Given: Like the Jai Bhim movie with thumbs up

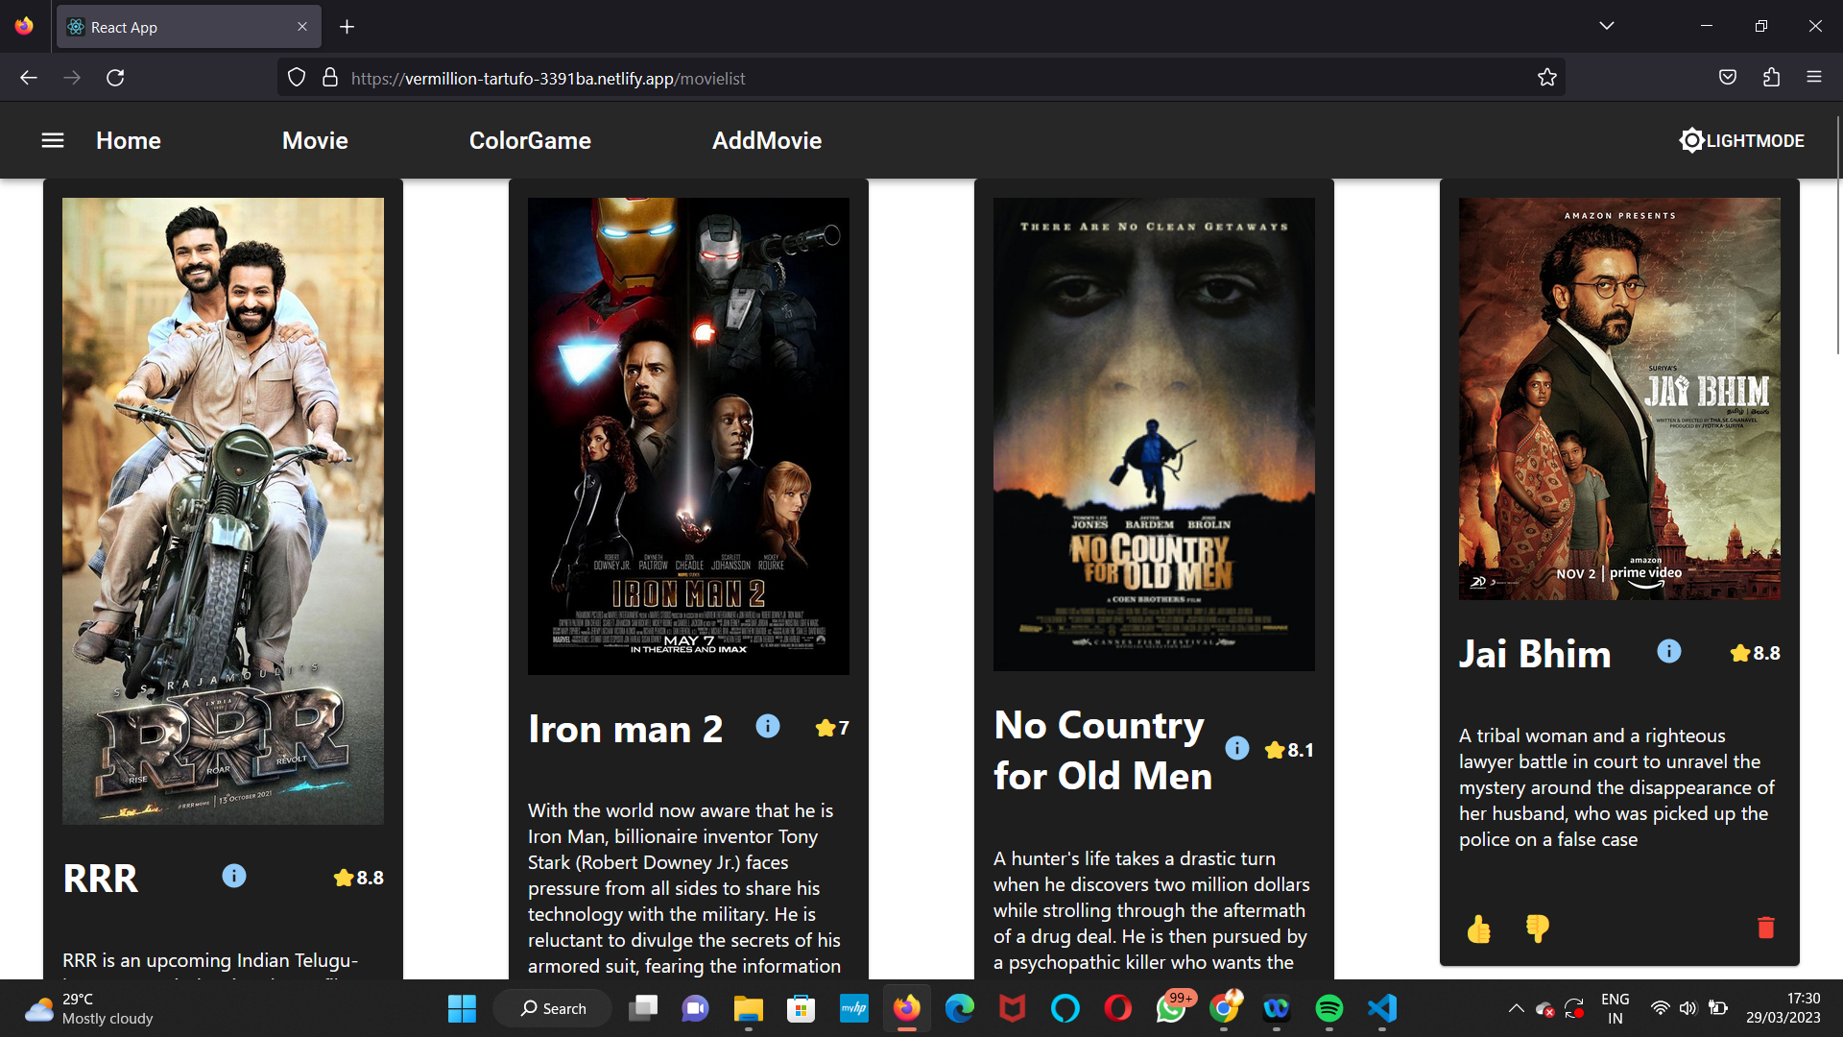Looking at the screenshot, I should (x=1478, y=928).
